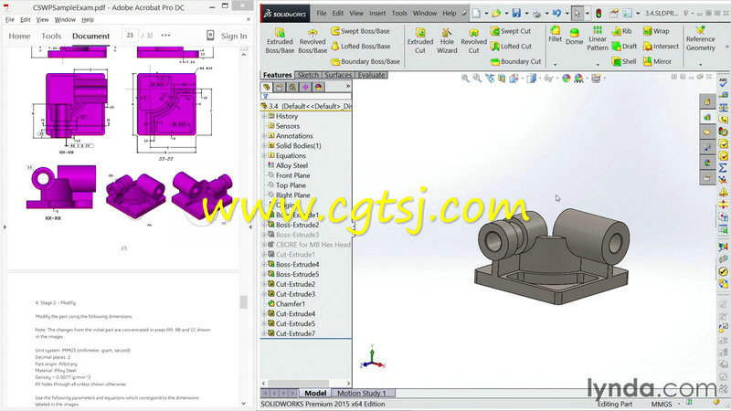Open Acrobat's Window menu
Screen dimensions: 731x411
(x=65, y=19)
